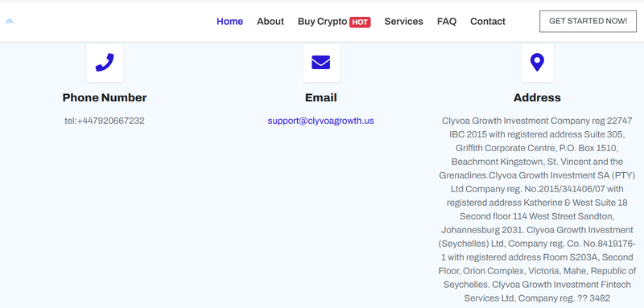Go to the Home menu item

tap(229, 22)
